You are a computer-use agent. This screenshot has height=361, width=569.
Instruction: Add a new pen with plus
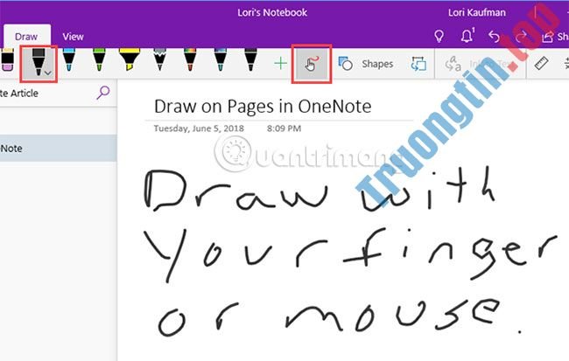pos(280,64)
